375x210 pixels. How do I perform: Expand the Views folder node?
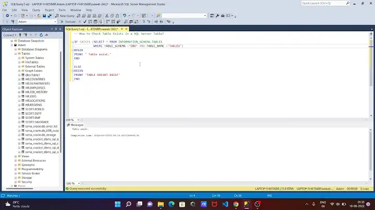click(15, 156)
